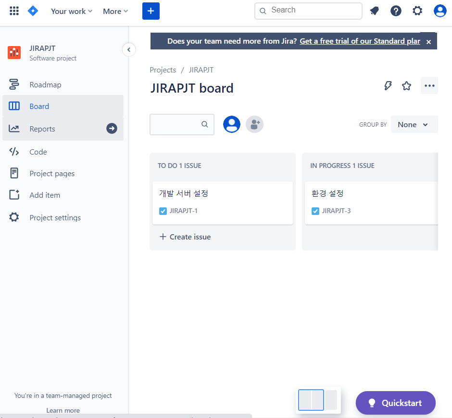
Task: Click the arrow circle next to Reports
Action: 112,128
